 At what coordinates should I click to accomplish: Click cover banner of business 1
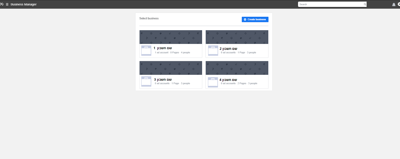tap(171, 37)
